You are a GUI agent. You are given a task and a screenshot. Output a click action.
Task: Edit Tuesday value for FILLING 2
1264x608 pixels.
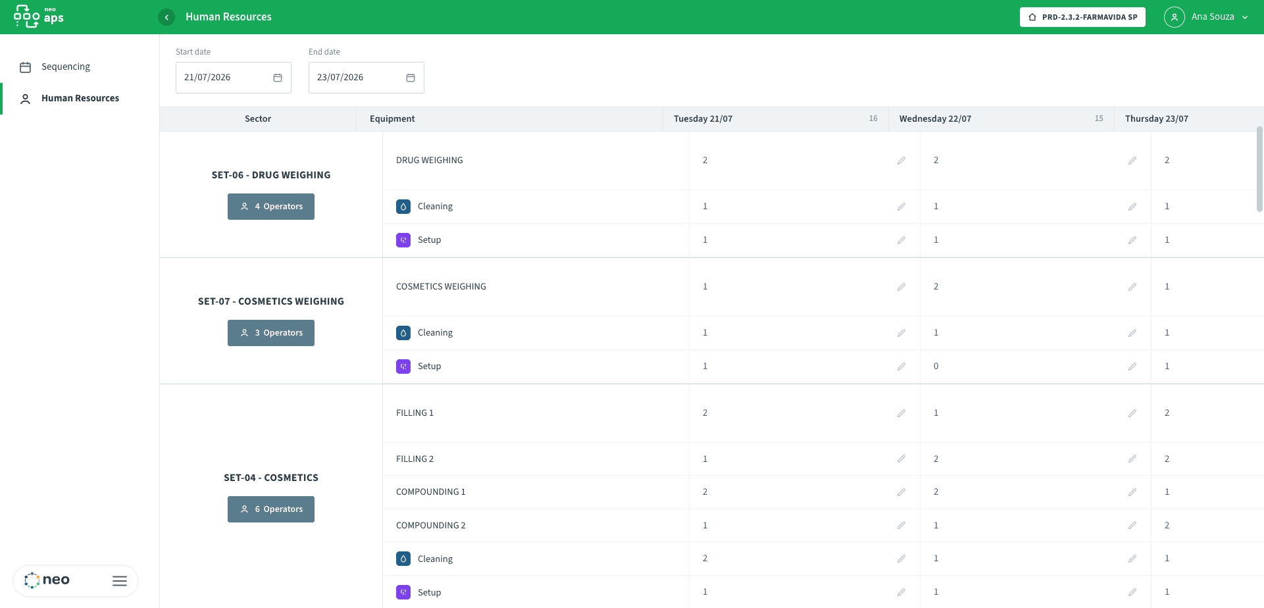click(x=901, y=459)
